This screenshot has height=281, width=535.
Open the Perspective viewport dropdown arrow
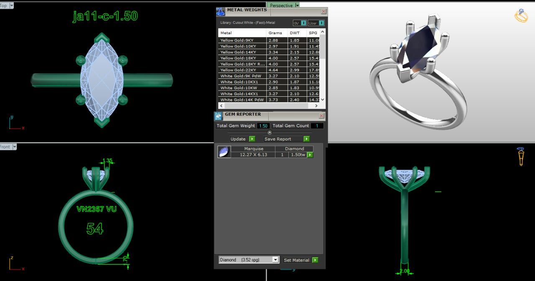pyautogui.click(x=297, y=5)
